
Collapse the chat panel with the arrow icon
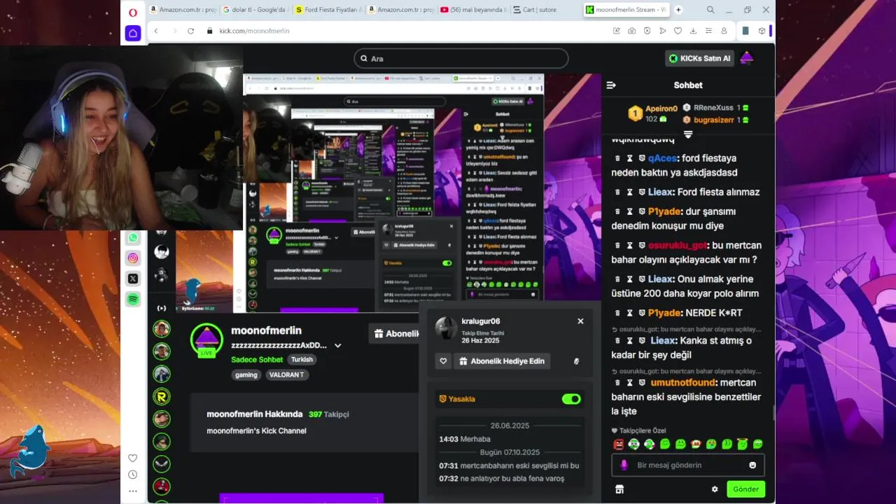click(x=611, y=85)
